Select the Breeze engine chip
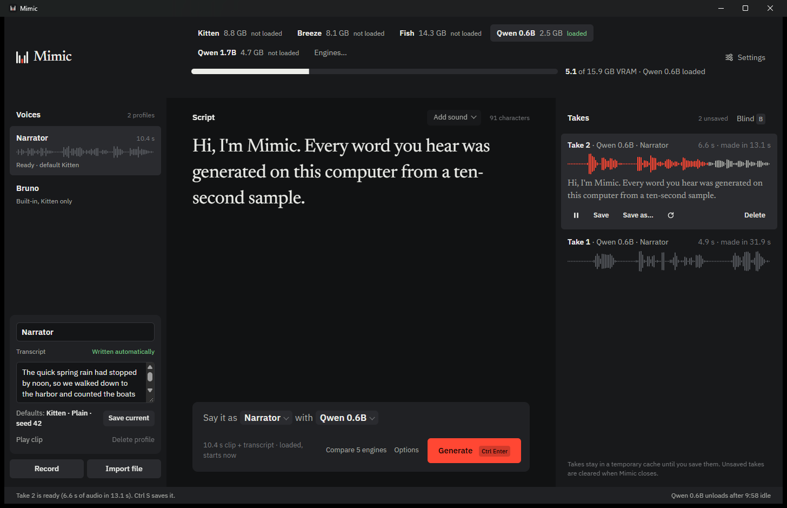 [341, 34]
